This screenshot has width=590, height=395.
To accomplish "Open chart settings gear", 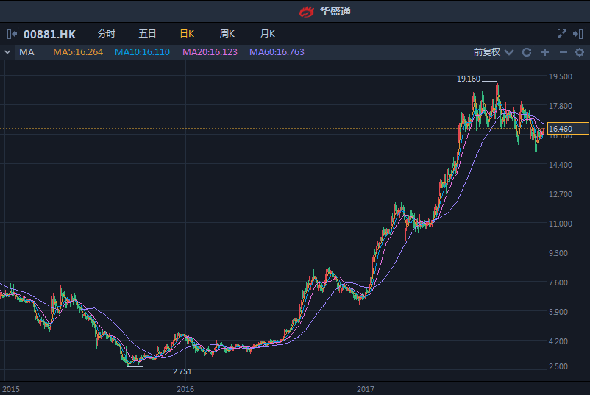I will (x=580, y=52).
